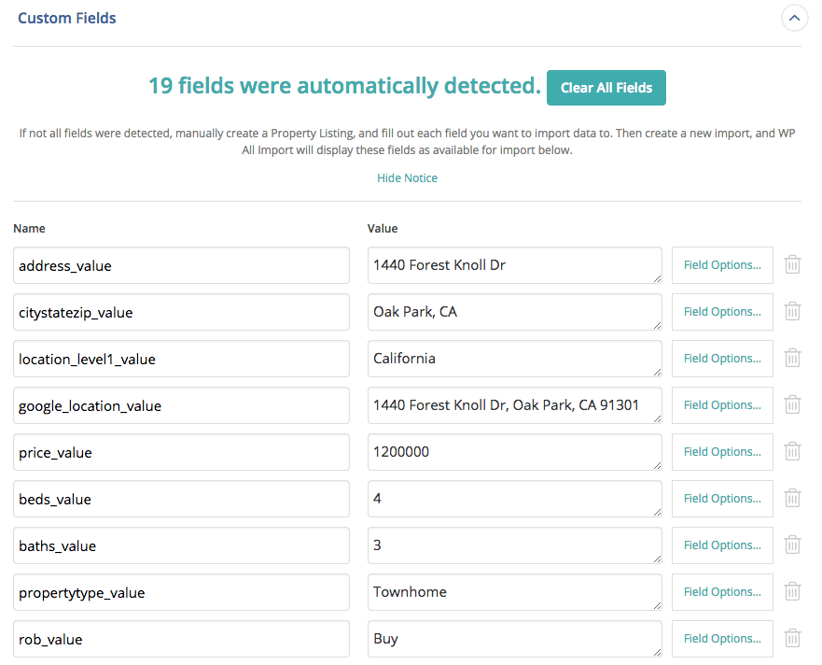Trash the price_value field
This screenshot has height=665, width=822.
792,451
